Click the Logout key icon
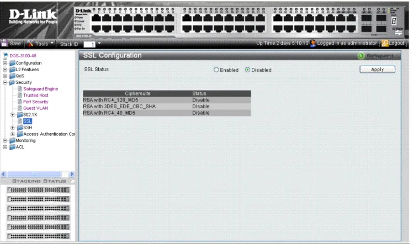The image size is (413, 244). click(x=385, y=43)
